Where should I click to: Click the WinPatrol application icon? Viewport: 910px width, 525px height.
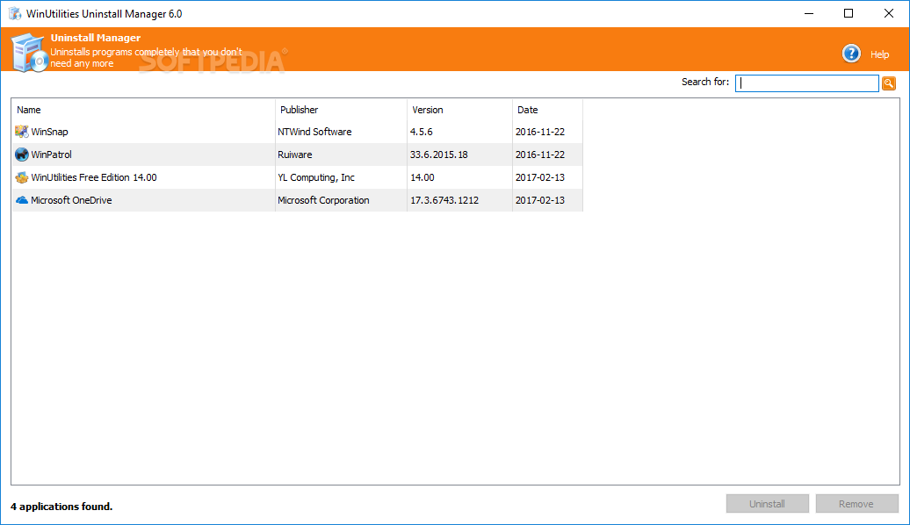click(21, 155)
